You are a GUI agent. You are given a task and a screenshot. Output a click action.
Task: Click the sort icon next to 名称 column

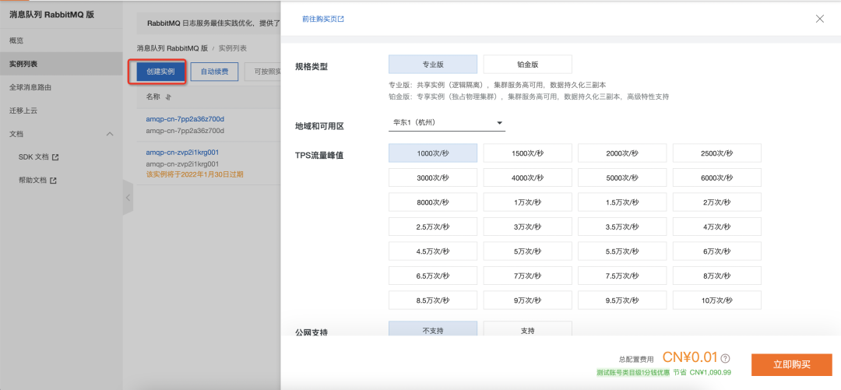coord(167,97)
